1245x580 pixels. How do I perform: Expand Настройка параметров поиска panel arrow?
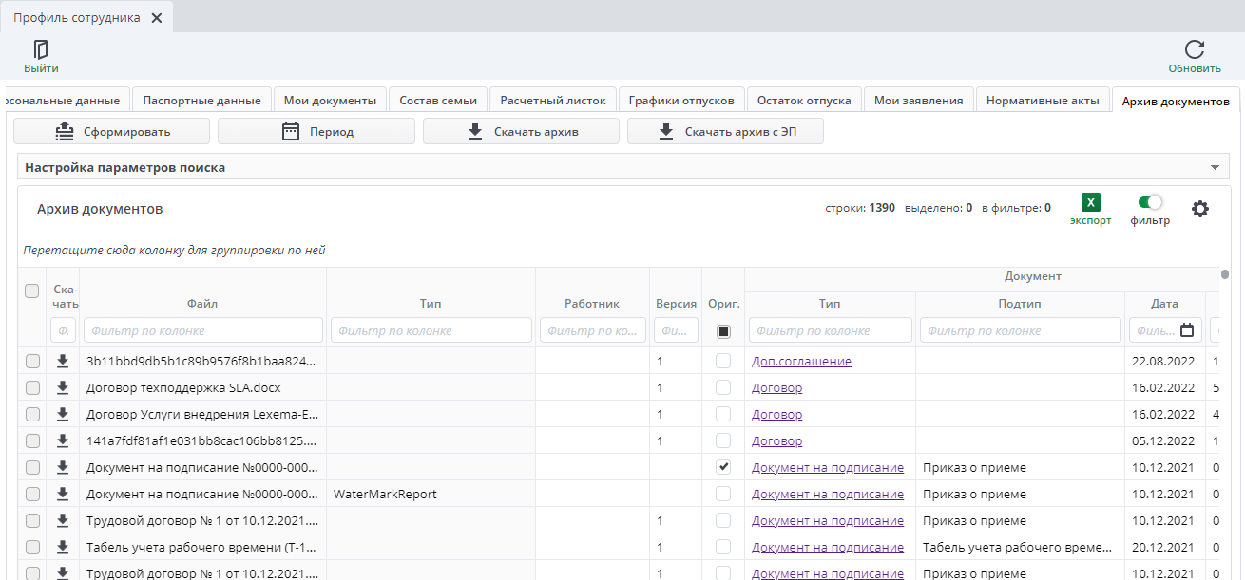click(1215, 167)
